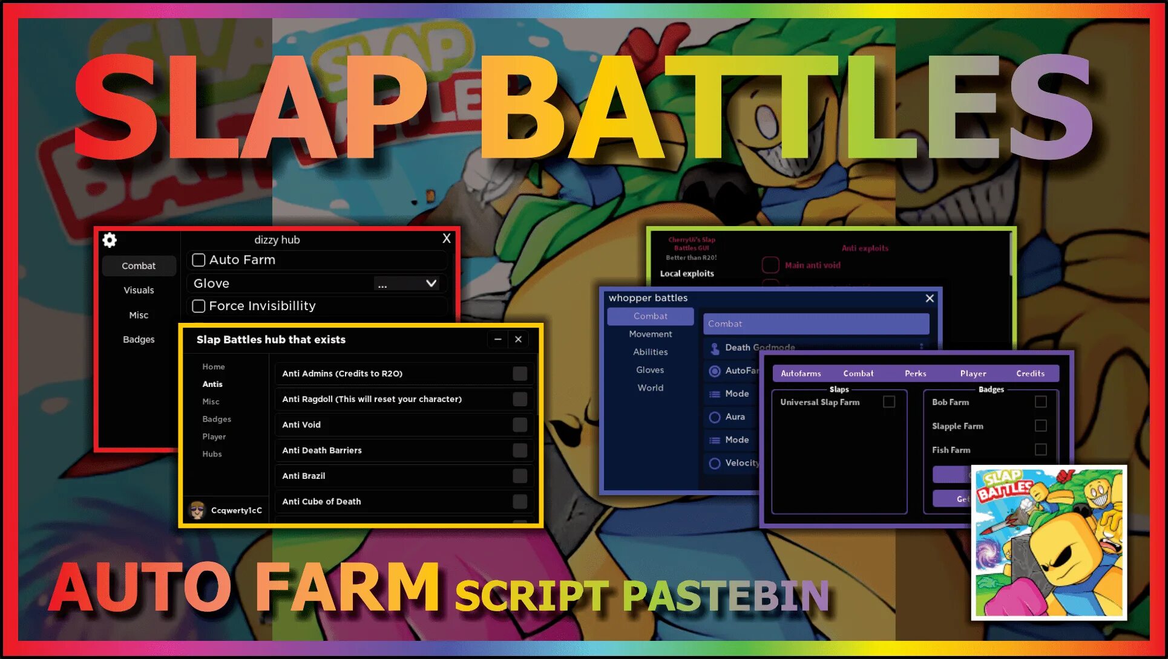Click the Visuals button in dizzy hub
This screenshot has width=1168, height=659.
(x=139, y=290)
